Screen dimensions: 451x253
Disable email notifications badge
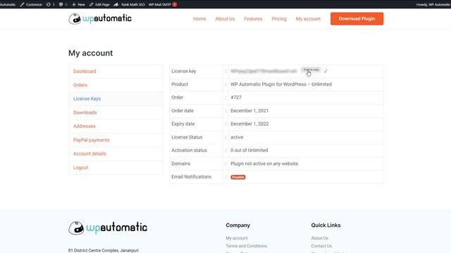coord(238,177)
